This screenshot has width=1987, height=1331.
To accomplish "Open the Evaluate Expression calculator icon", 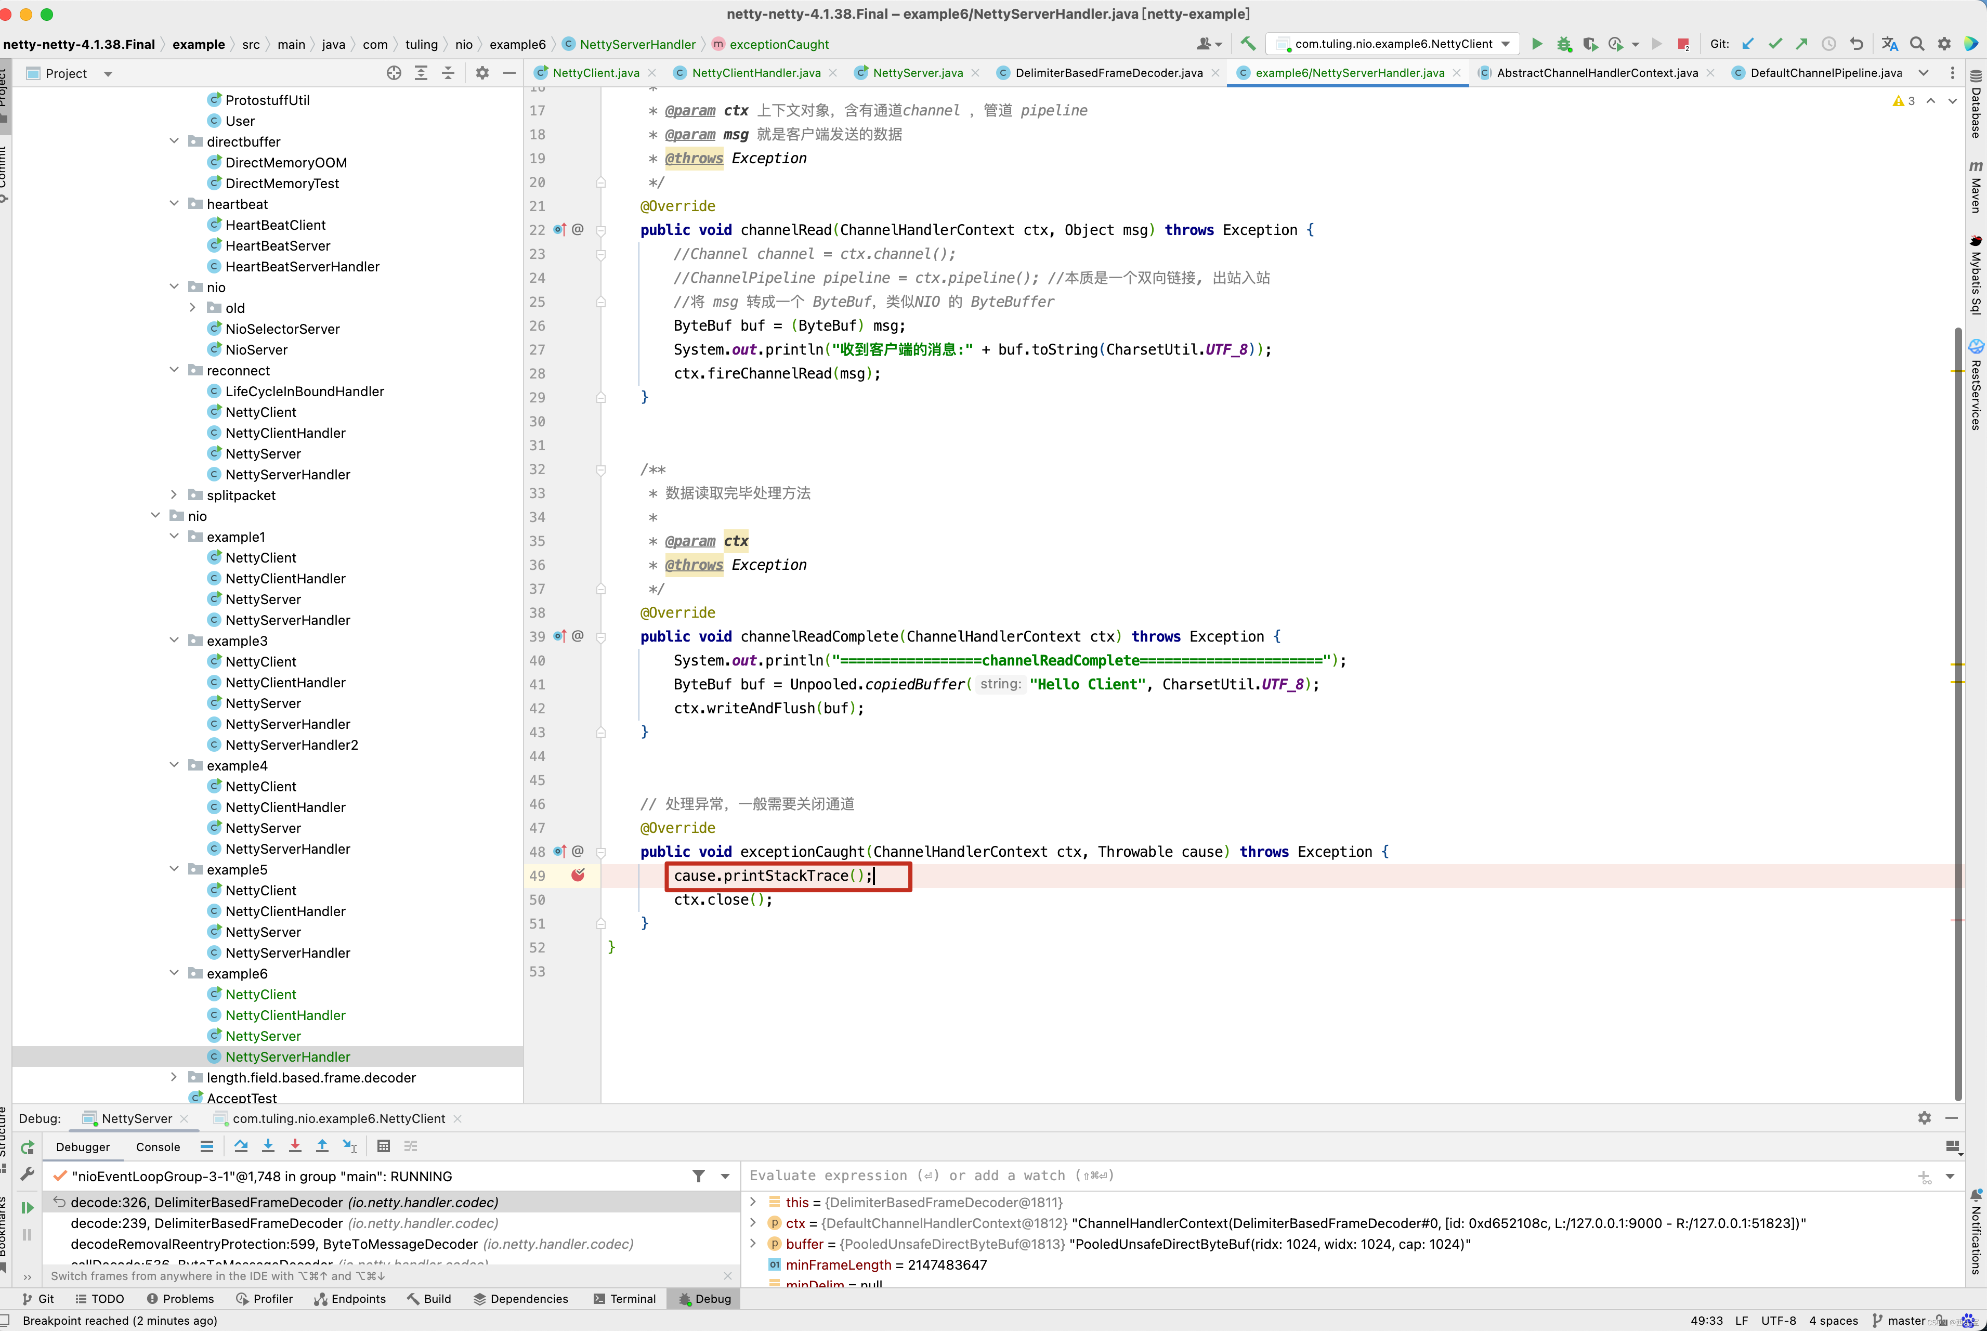I will coord(384,1146).
